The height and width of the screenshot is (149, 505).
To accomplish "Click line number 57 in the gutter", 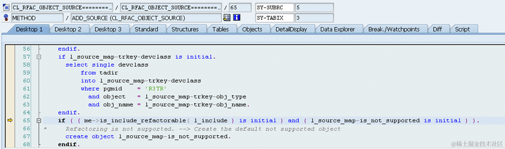I will coord(26,57).
